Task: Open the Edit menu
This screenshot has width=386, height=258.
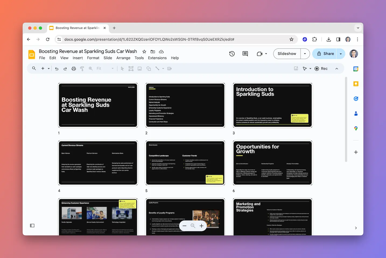Action: 53,58
